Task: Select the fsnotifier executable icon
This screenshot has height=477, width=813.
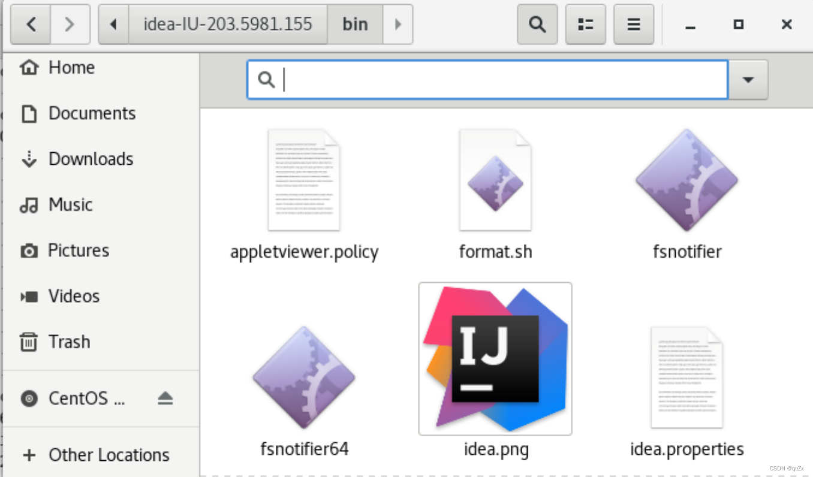Action: pyautogui.click(x=686, y=180)
